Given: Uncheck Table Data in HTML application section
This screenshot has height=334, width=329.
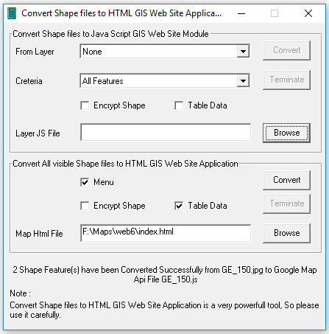Looking at the screenshot, I should [179, 206].
